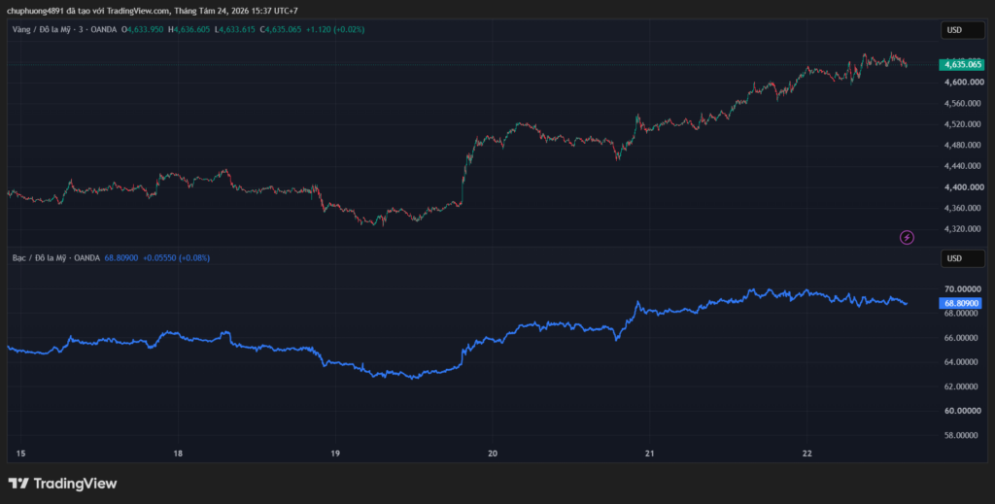Click the 4,360.000 price axis label
995x504 pixels.
963,208
